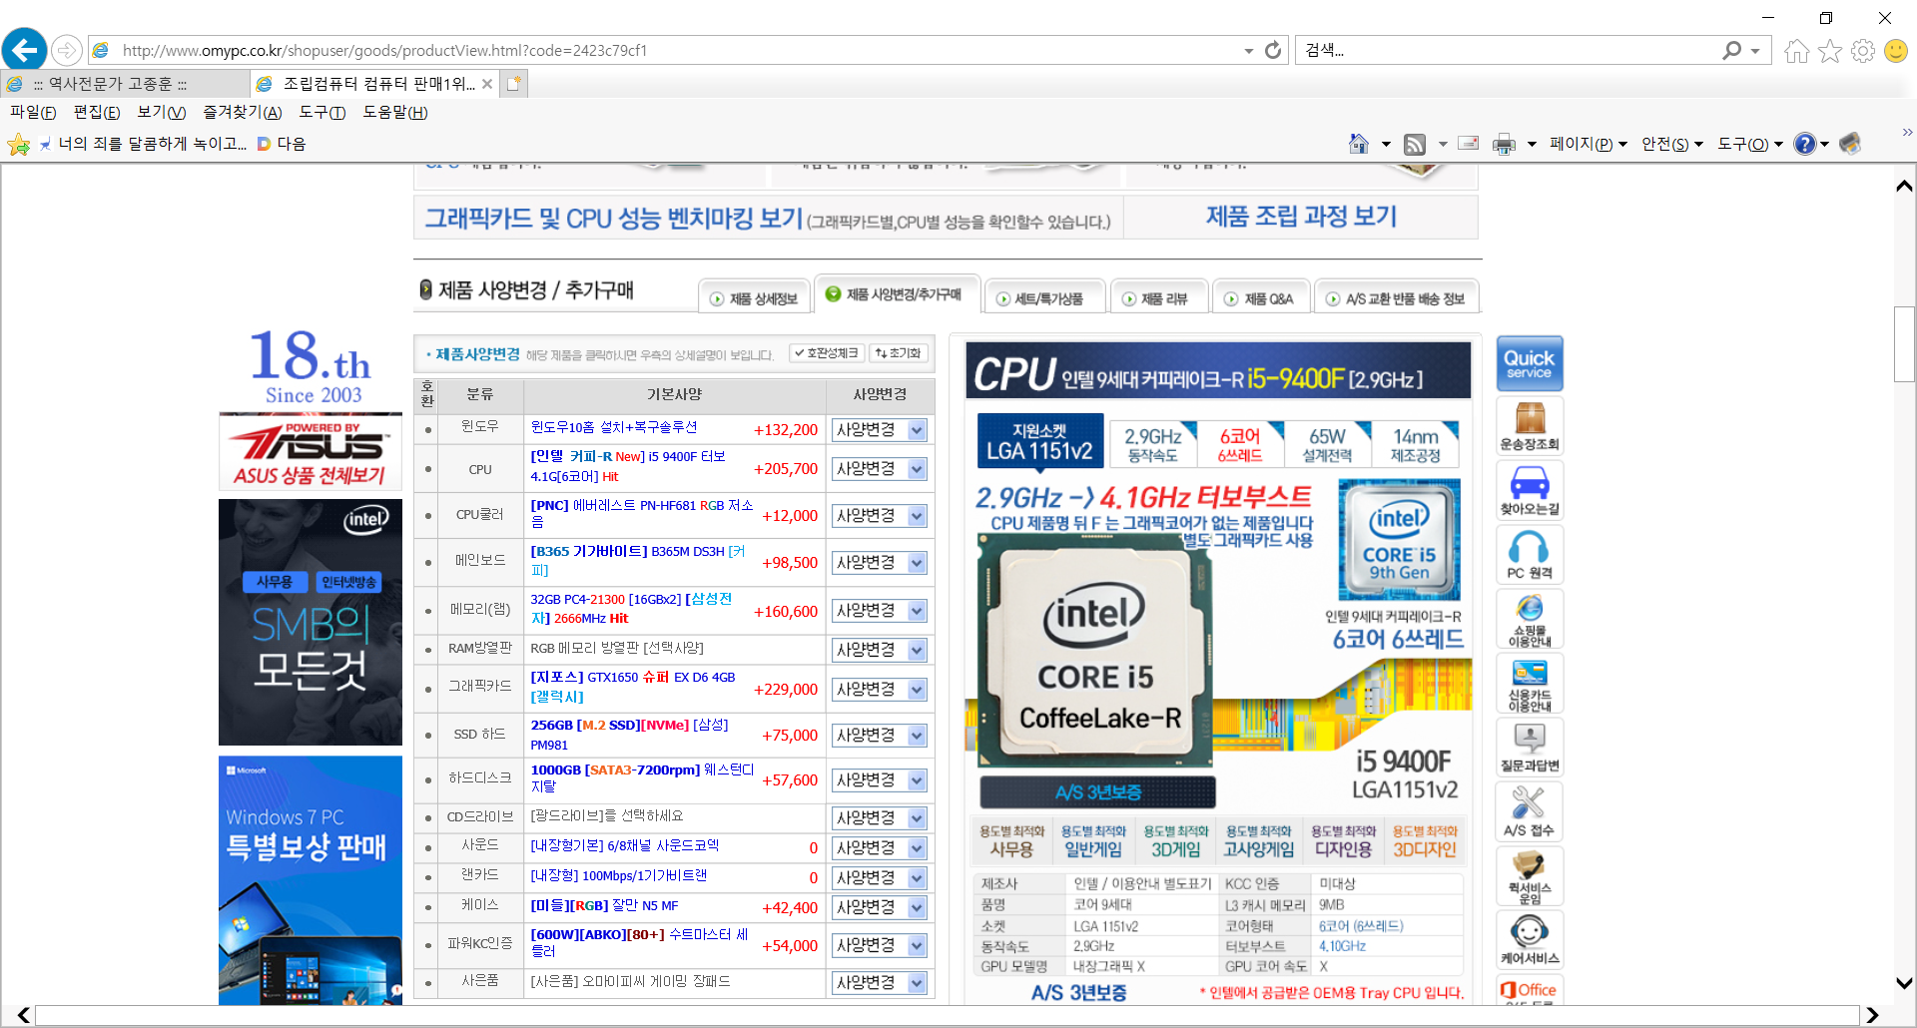Open the 운송장조회 delivery box icon
The height and width of the screenshot is (1028, 1917).
click(1530, 426)
